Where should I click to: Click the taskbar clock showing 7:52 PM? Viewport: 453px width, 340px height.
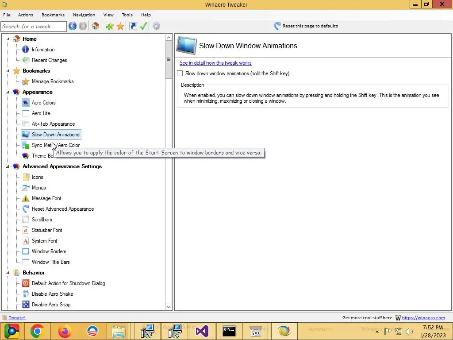point(433,331)
